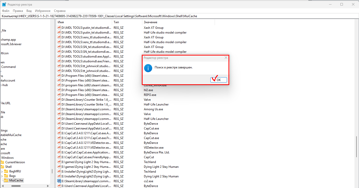Click string icon of SN_te Xash XT Group row
The image size is (359, 188).
pyautogui.click(x=59, y=47)
